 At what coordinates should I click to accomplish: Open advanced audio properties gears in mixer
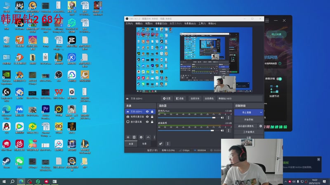160,143
